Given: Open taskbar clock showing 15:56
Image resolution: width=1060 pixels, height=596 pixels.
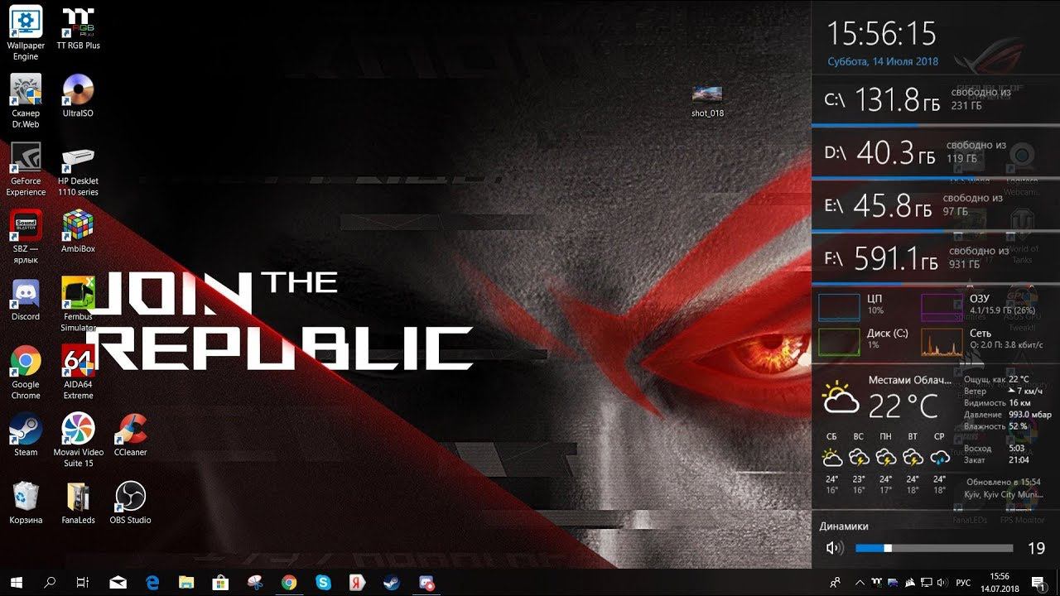Looking at the screenshot, I should 1000,582.
